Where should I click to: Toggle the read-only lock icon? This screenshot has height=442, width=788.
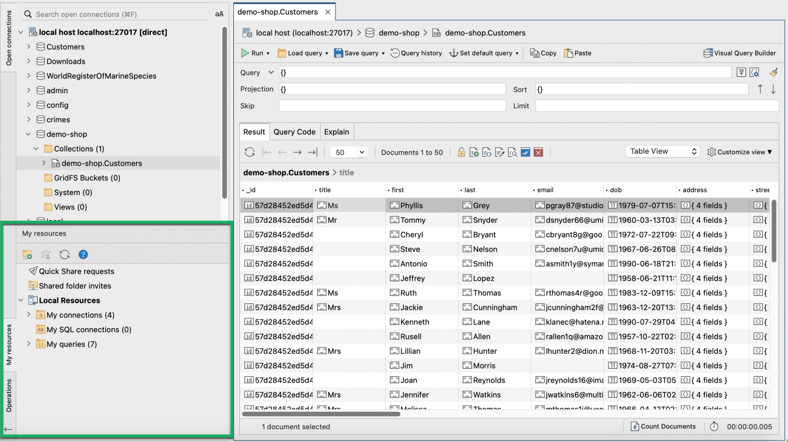pyautogui.click(x=461, y=152)
